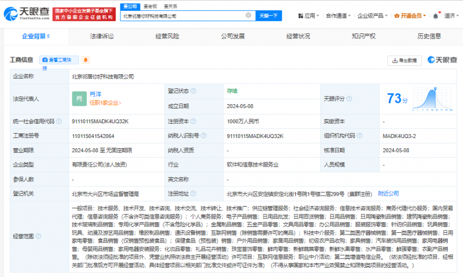
Task: Expand the 企业级产品 dropdown
Action: [x=373, y=16]
